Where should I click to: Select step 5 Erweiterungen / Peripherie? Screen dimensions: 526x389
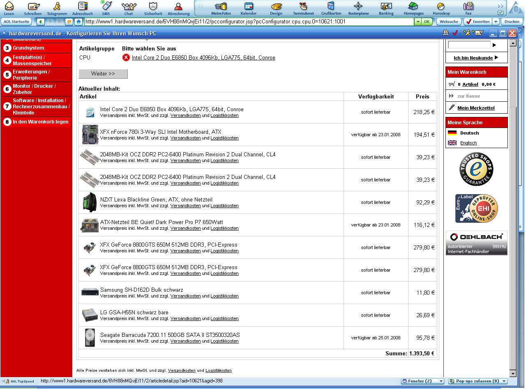(37, 75)
